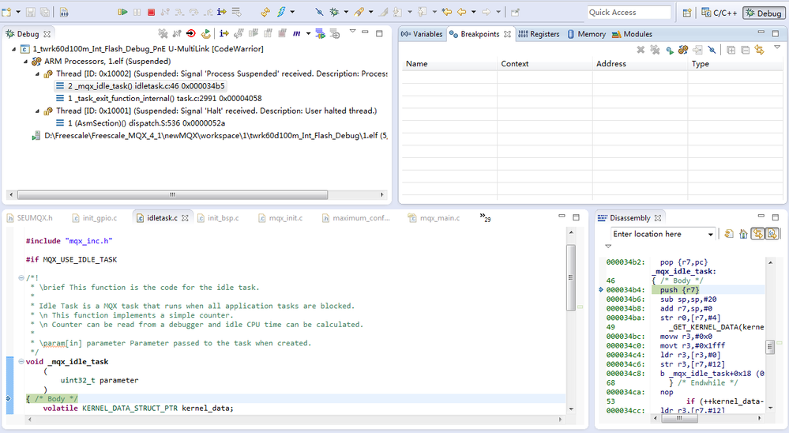Viewport: 789px width, 433px height.
Task: Open the Breakpoints view menu triangle
Action: [x=777, y=47]
